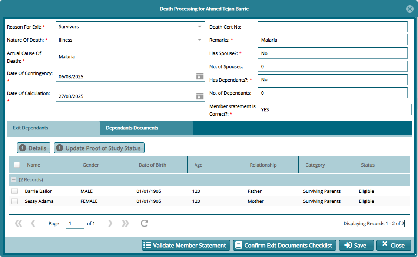Tick the checkbox for Sesay Adama
Screen dimensions: 418x257
(x=14, y=201)
